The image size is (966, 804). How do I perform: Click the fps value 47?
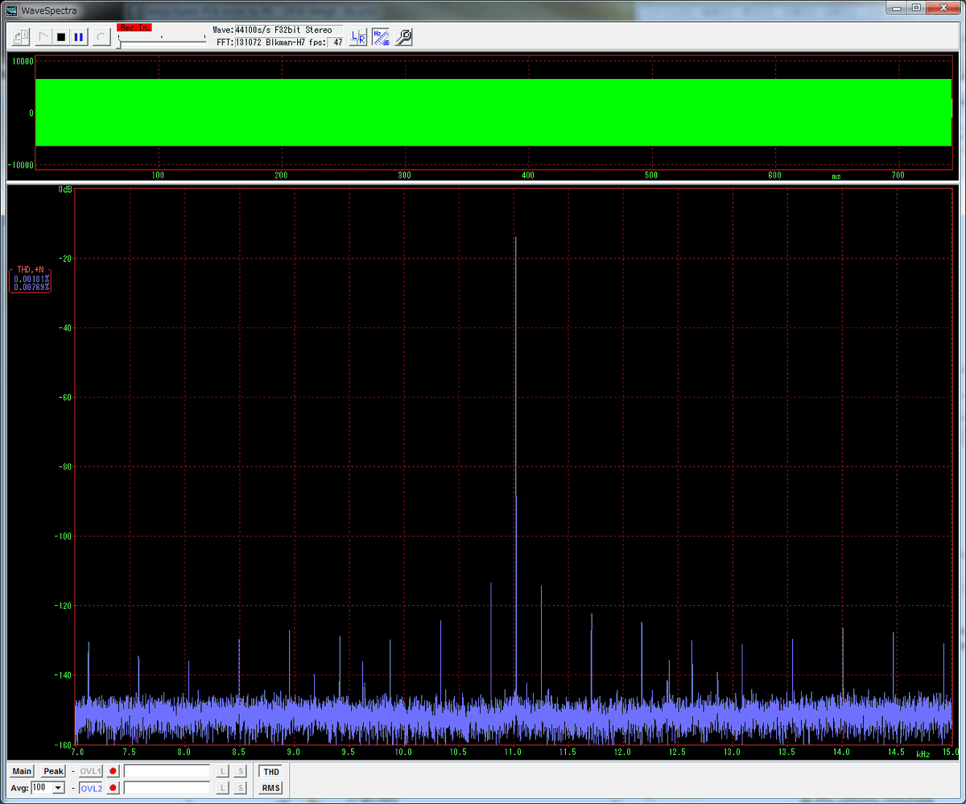tap(336, 42)
